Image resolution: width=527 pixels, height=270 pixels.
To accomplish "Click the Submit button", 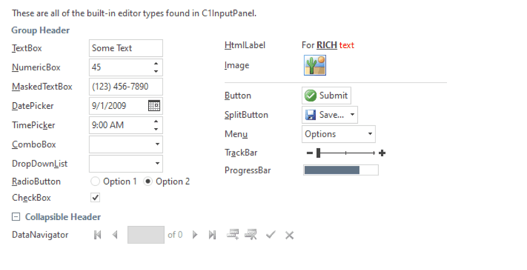I will click(326, 95).
